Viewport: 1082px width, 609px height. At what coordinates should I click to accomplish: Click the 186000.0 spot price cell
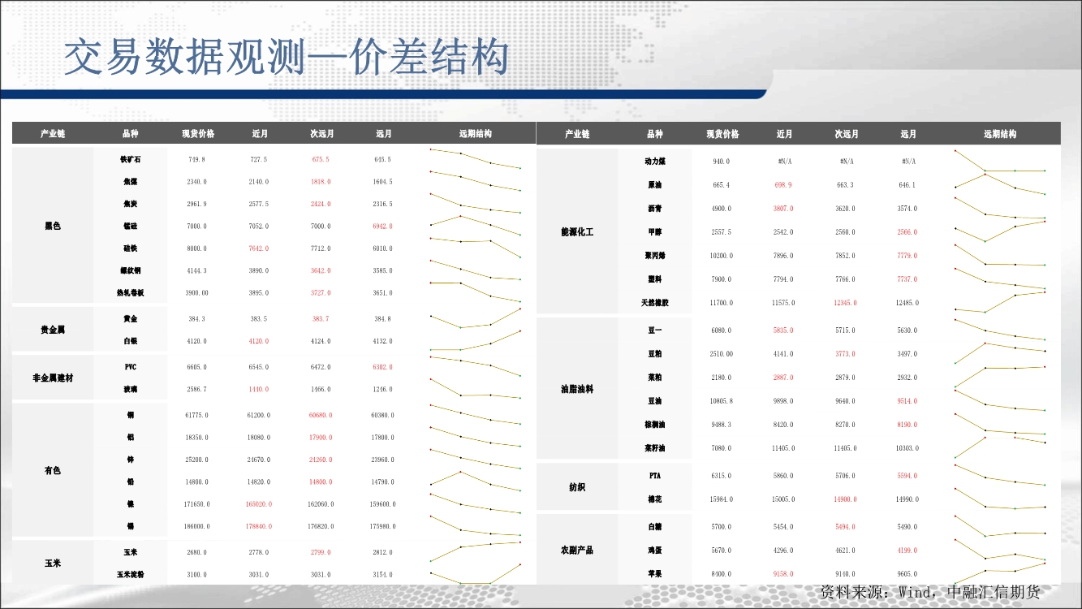[196, 526]
